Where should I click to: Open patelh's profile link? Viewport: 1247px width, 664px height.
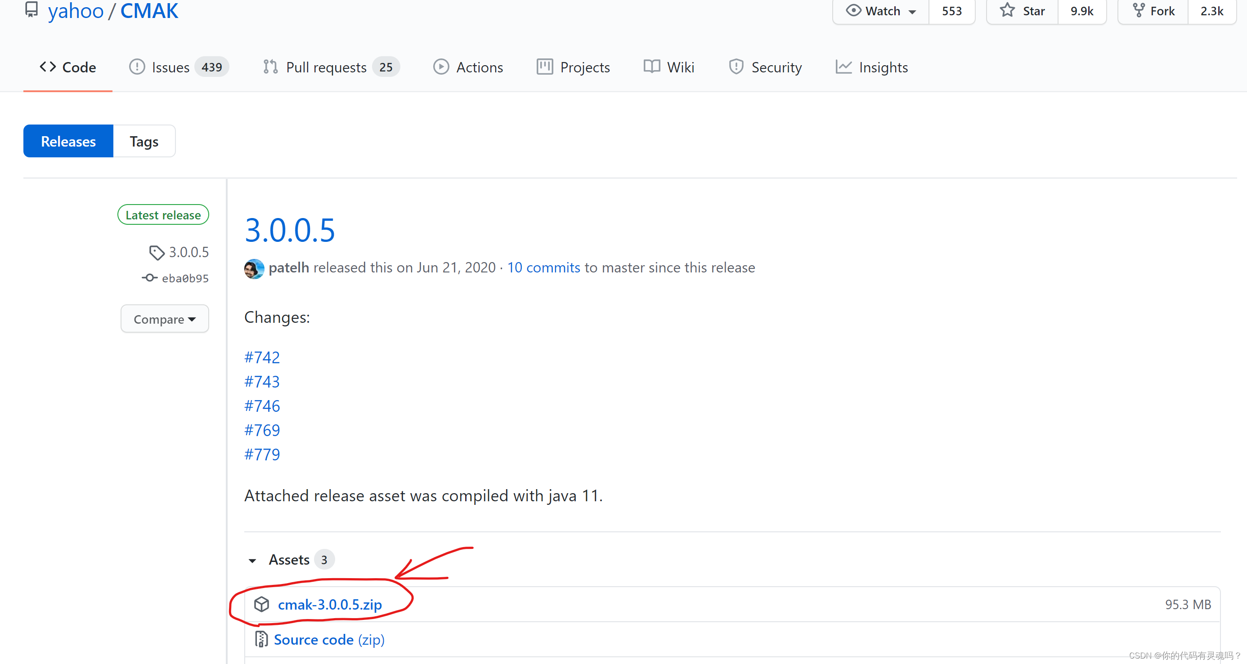[x=289, y=267]
